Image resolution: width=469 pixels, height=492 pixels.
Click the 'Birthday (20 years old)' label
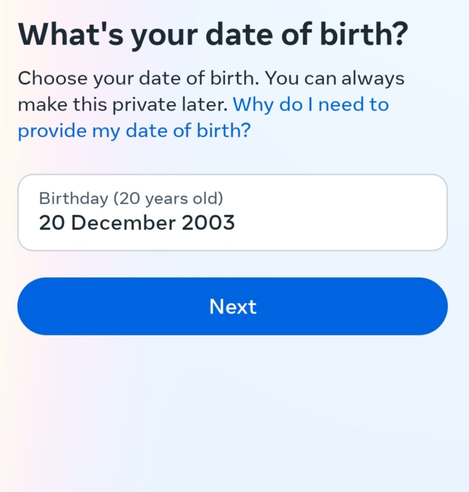131,198
